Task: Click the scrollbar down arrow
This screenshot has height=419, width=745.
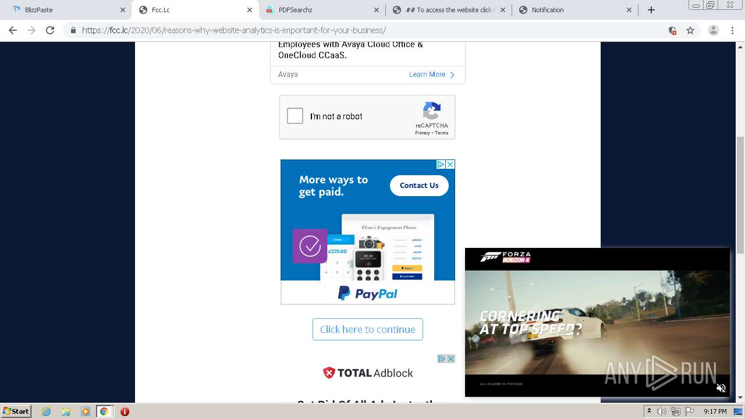Action: tap(740, 398)
